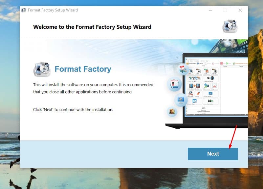
Task: Click the Next button
Action: 213,154
